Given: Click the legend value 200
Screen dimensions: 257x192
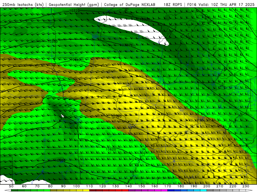Looking at the screenshot, I should [207, 186].
